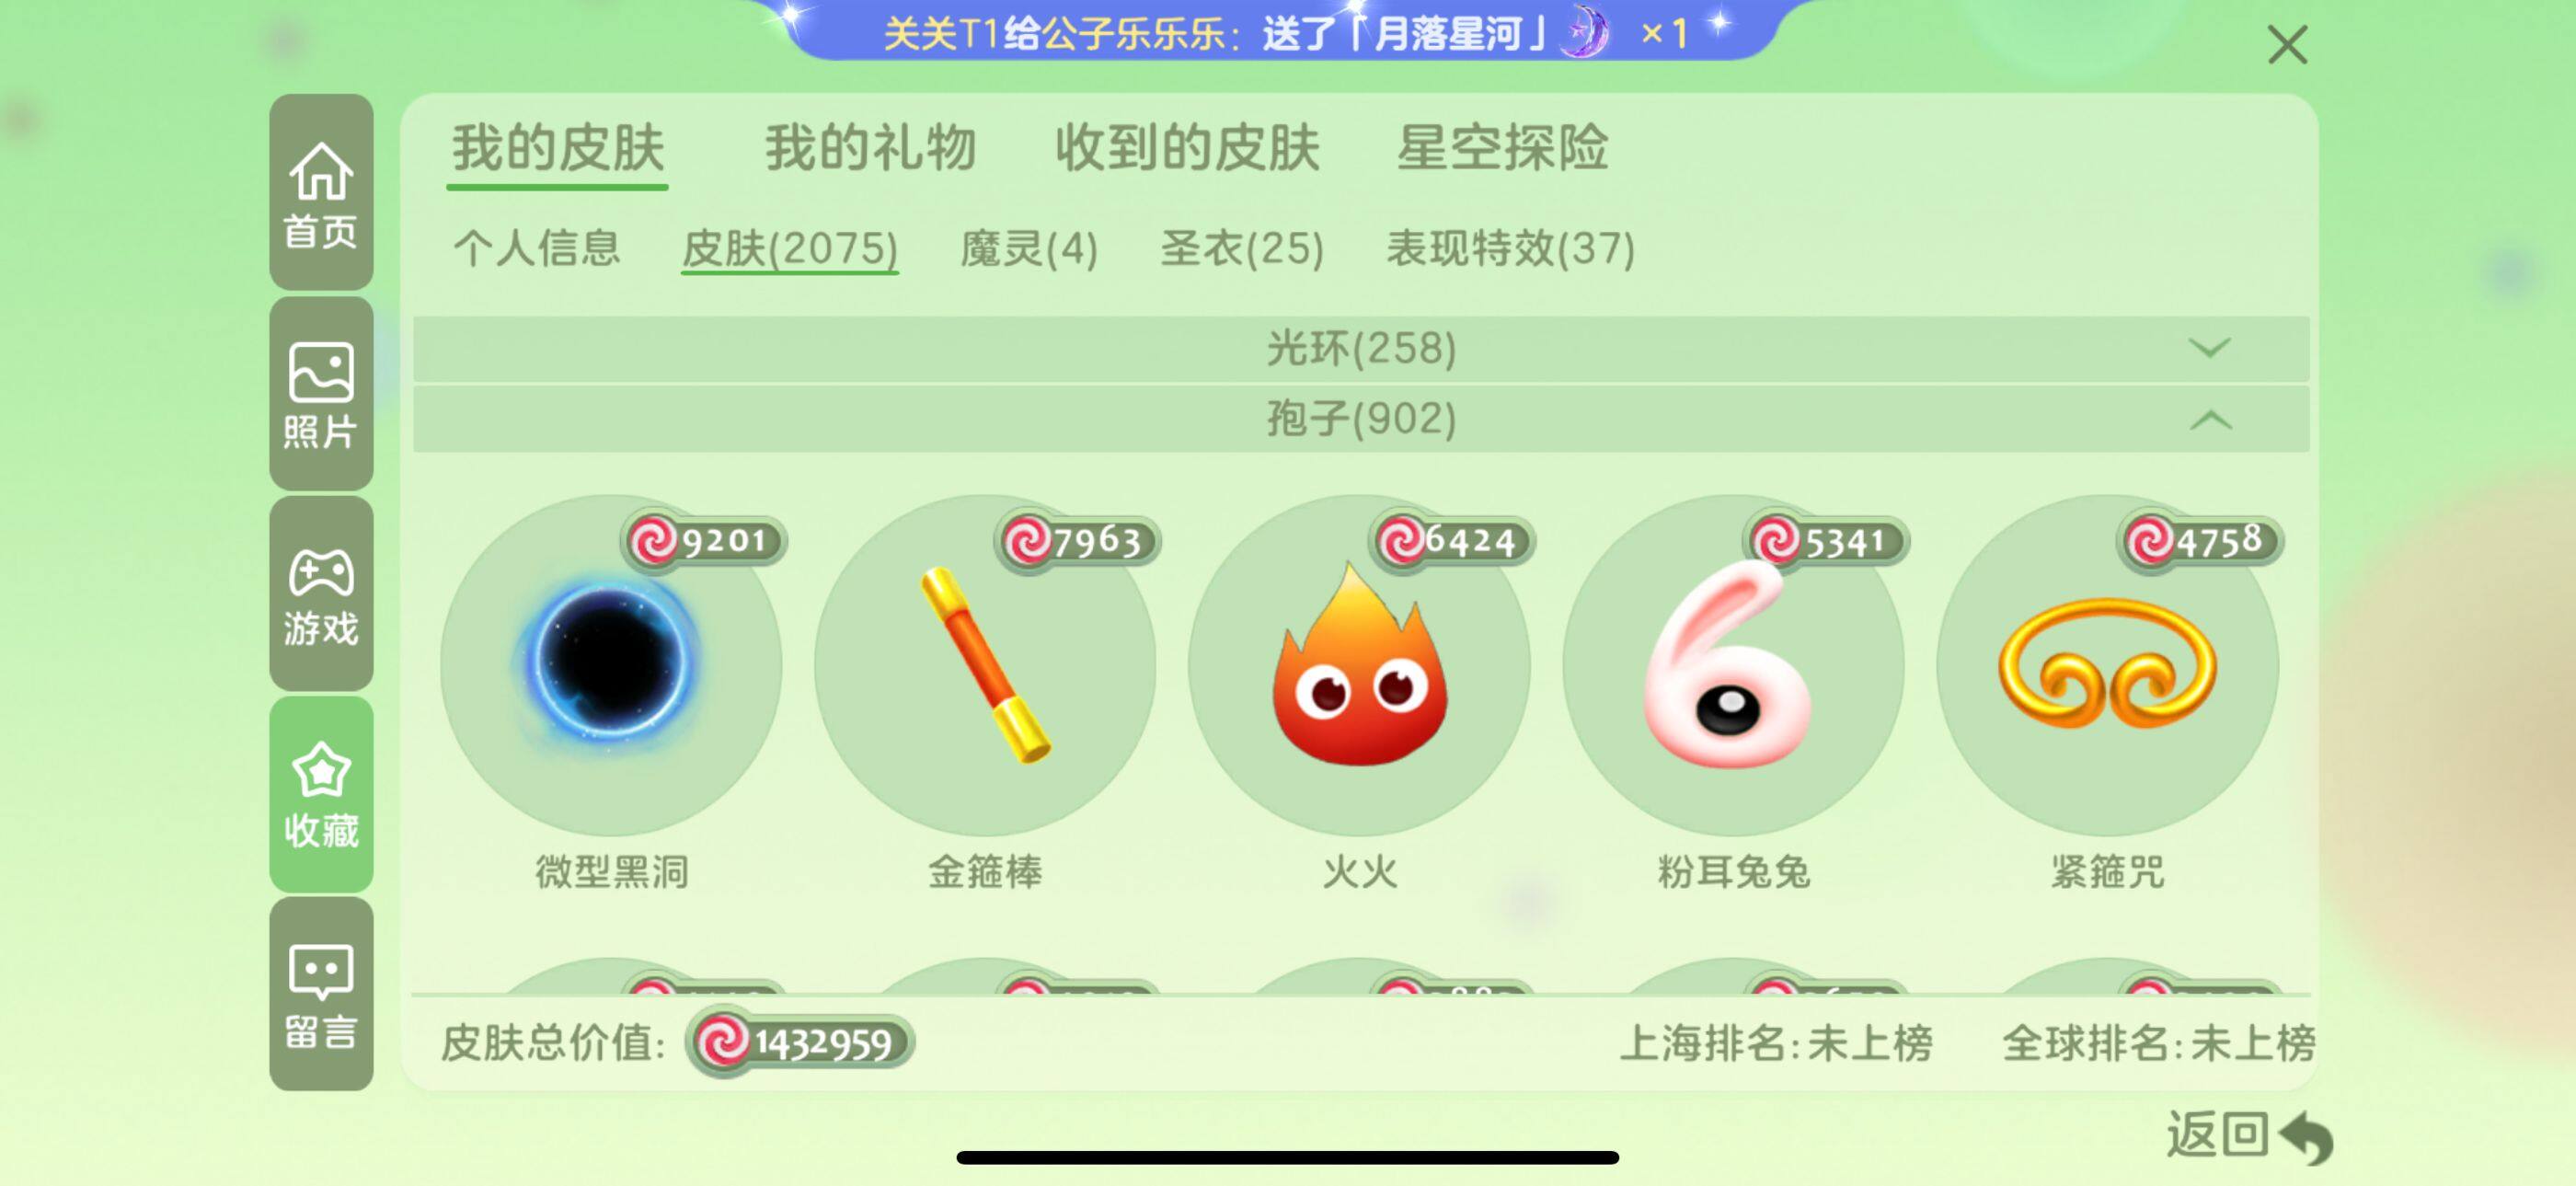Expand the 光环(258) section
This screenshot has width=2576, height=1186.
click(x=1361, y=349)
